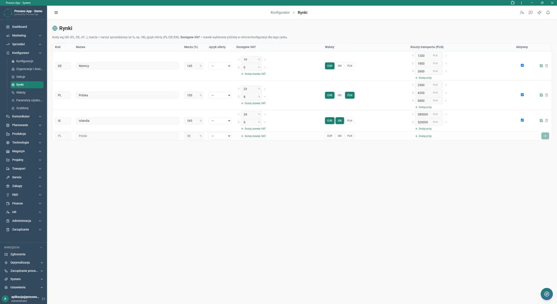557x304 pixels.
Task: Save the Islandia market row
Action: click(x=541, y=121)
